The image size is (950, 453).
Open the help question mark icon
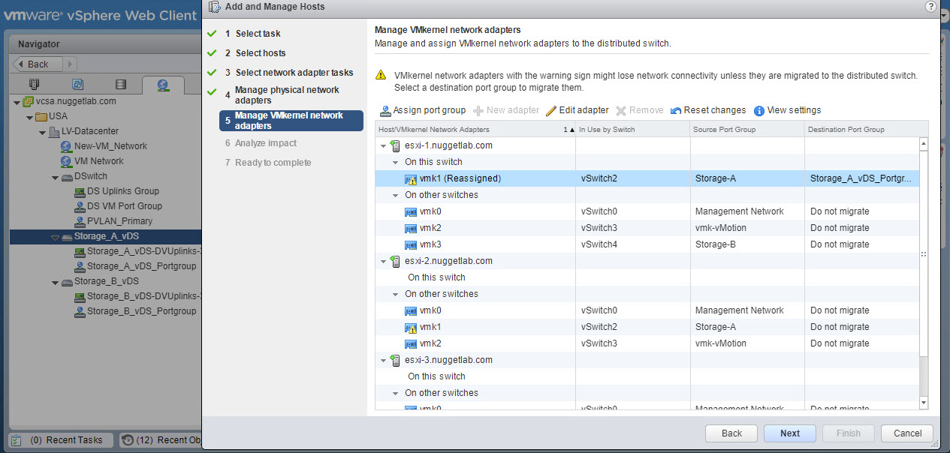[x=930, y=7]
